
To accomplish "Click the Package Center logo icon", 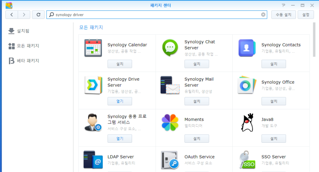I will click(9, 5).
